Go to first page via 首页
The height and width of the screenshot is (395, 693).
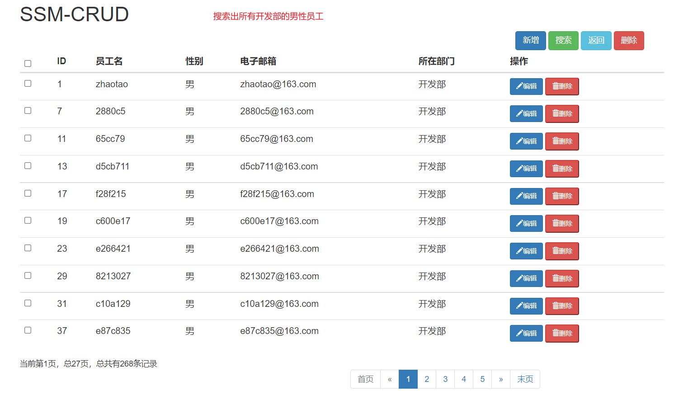click(365, 379)
